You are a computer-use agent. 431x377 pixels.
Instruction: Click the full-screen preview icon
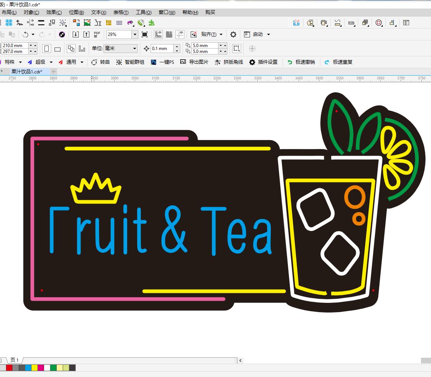click(x=145, y=34)
